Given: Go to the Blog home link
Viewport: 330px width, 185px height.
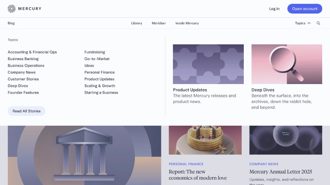Looking at the screenshot, I should (11, 23).
